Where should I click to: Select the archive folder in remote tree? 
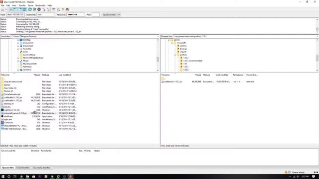coord(183,46)
